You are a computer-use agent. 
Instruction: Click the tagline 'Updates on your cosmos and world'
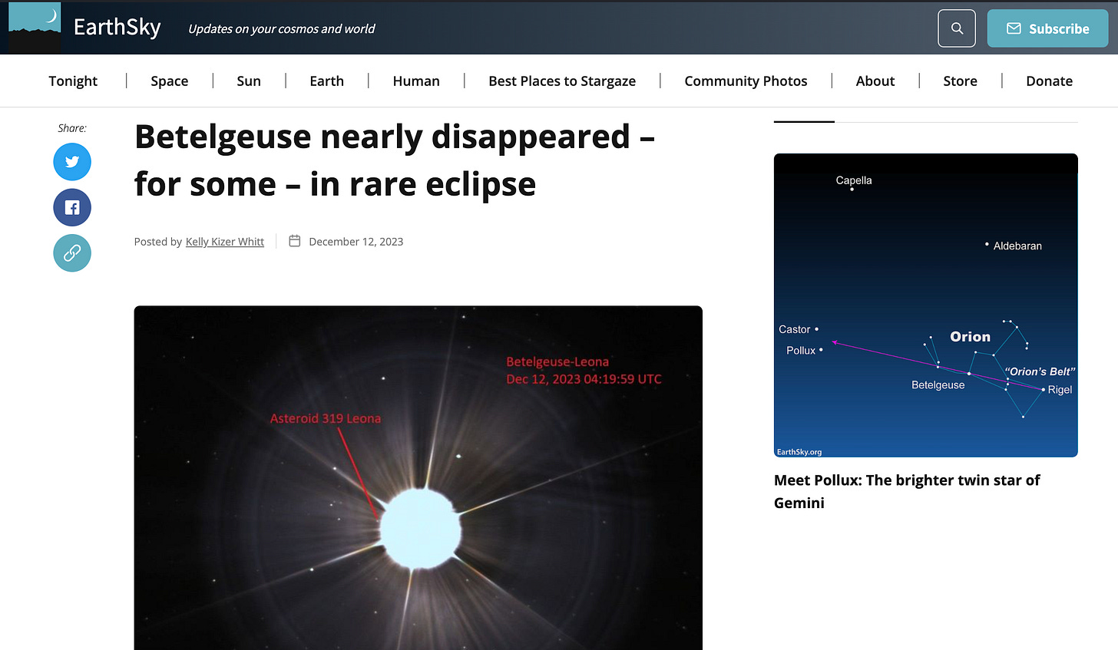[282, 29]
